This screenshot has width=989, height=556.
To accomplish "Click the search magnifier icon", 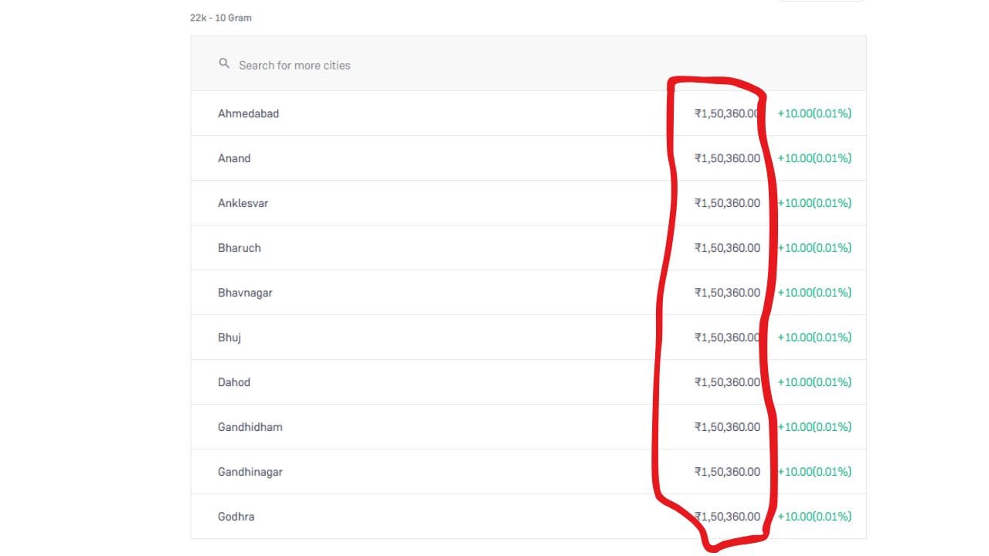I will [224, 64].
